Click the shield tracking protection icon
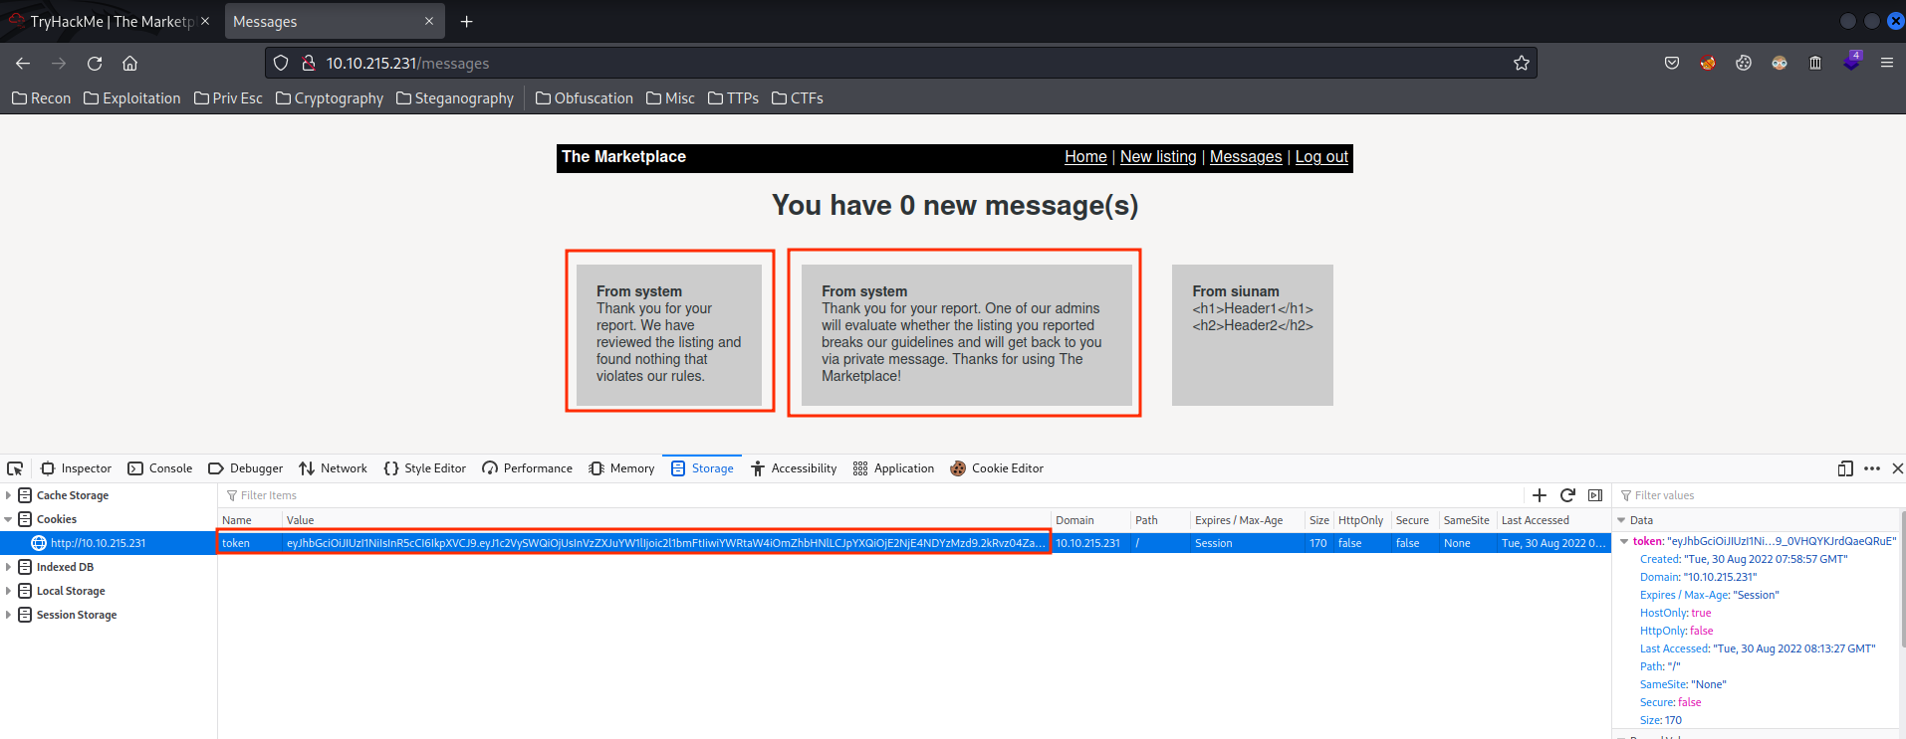1906x739 pixels. click(281, 63)
